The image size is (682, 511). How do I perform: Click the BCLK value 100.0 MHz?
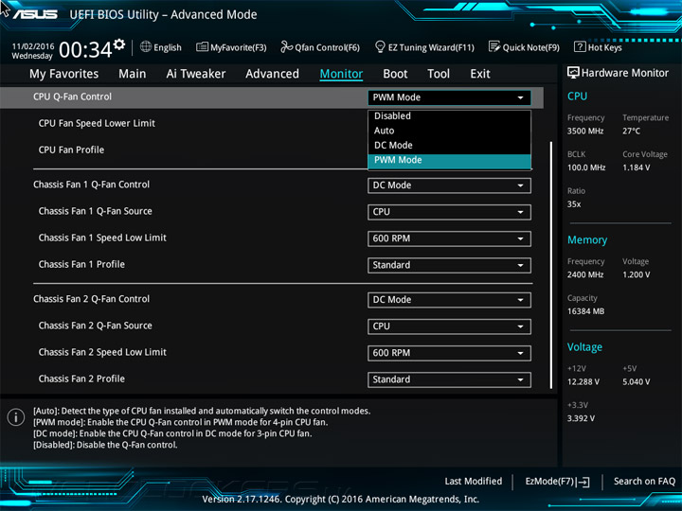[586, 167]
